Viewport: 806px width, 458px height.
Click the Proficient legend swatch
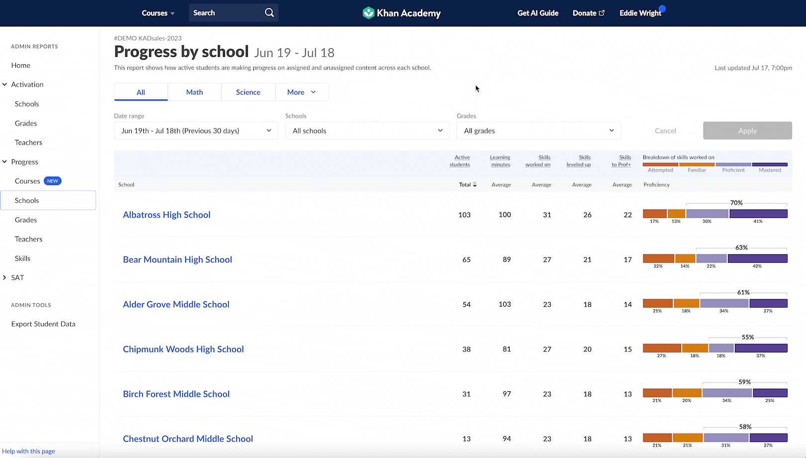point(733,164)
